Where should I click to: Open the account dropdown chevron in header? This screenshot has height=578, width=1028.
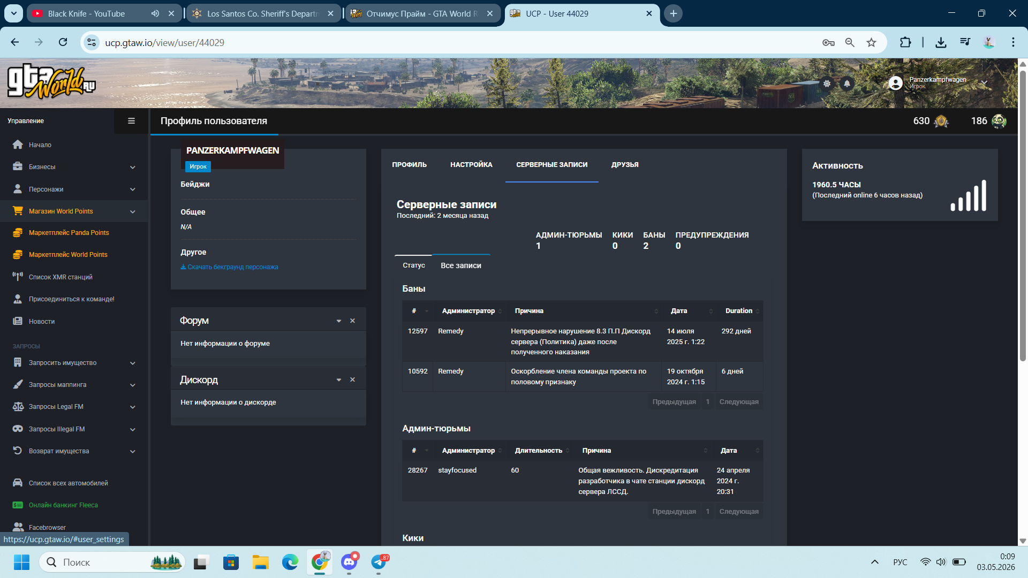[984, 83]
